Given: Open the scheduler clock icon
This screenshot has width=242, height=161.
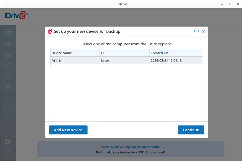Looking at the screenshot, I should 8,66.
